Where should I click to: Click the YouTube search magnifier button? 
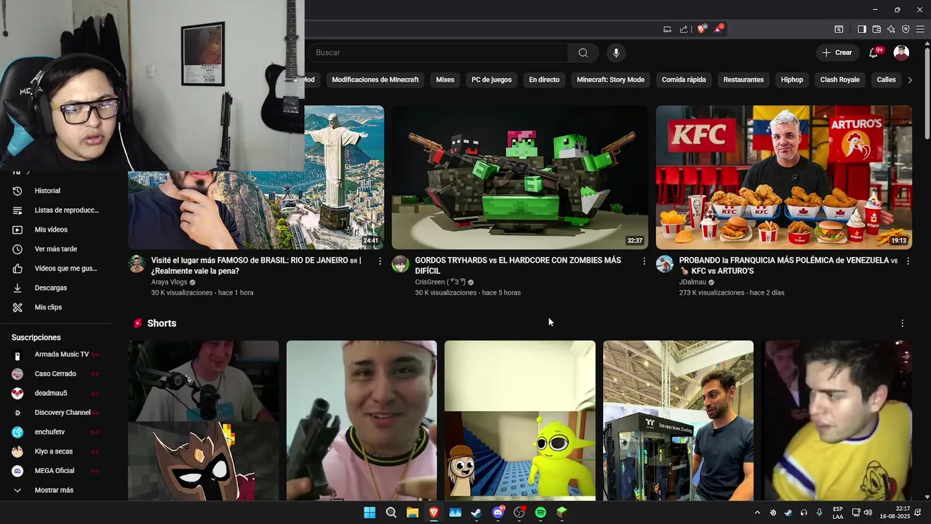tap(583, 52)
